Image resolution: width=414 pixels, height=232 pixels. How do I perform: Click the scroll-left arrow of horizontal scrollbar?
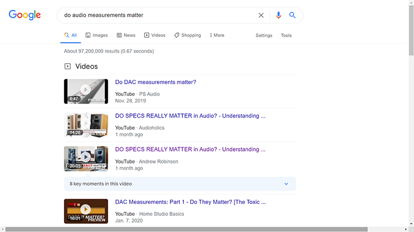[x=2, y=229]
